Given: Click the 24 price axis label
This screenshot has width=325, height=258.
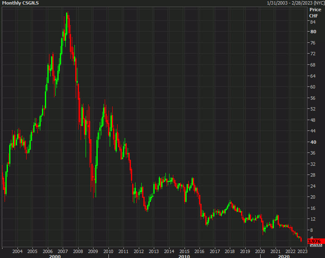Looking at the screenshot, I should click(x=313, y=186).
